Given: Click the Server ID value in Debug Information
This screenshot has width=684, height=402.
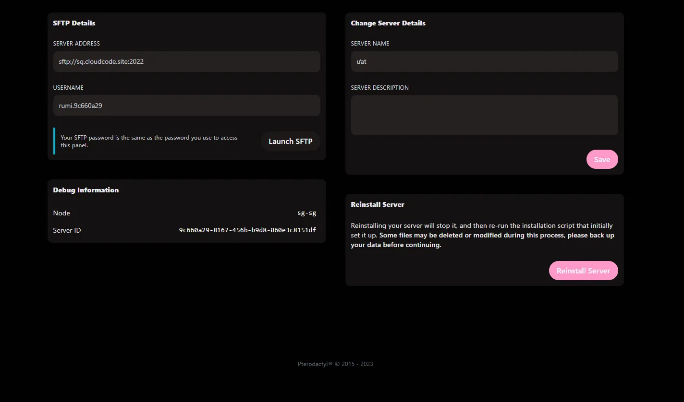Looking at the screenshot, I should (247, 230).
